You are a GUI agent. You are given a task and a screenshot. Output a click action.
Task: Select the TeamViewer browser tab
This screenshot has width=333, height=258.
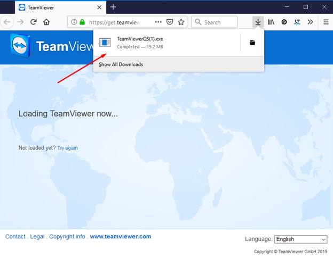pos(60,7)
